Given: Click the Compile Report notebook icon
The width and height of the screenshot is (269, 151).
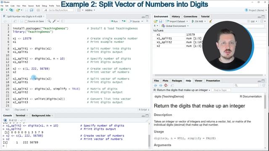Looking at the screenshot, I should 63,21.
